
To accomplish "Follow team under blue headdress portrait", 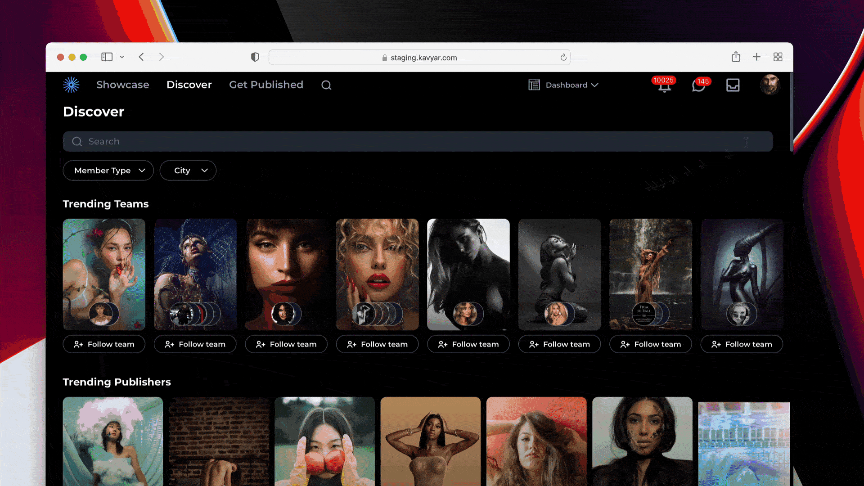I will 195,344.
